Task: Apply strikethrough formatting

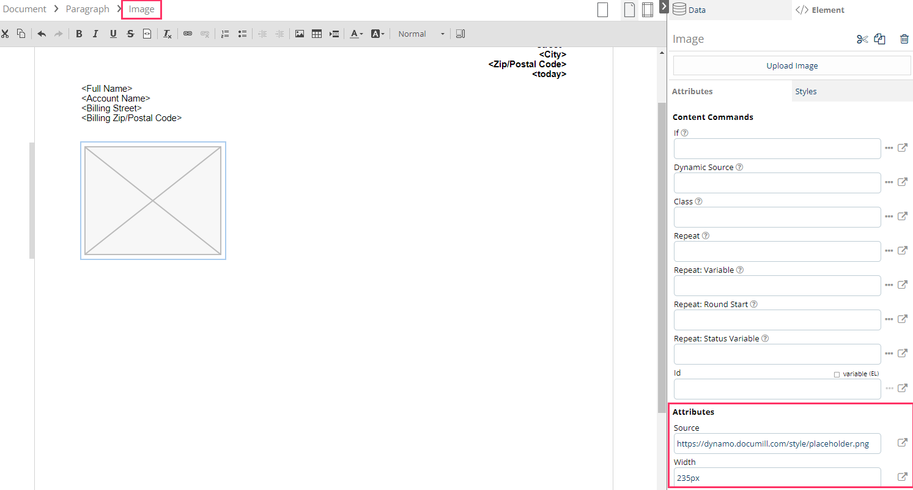Action: (130, 34)
